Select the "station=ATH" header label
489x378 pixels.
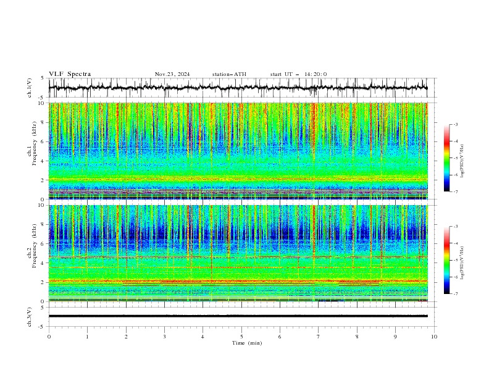point(229,74)
